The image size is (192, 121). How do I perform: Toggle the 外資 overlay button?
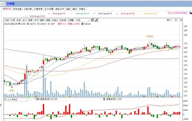pos(13,20)
